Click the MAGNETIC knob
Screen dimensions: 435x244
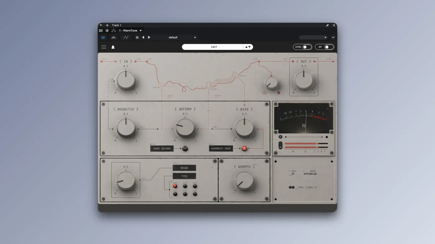(126, 128)
